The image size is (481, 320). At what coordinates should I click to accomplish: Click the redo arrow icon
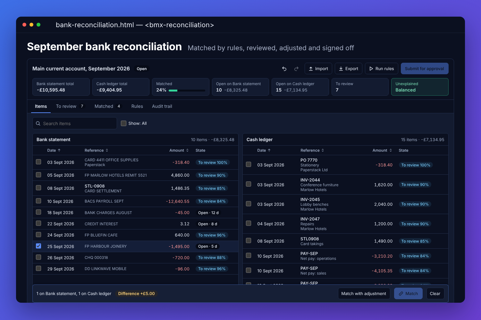pos(296,69)
